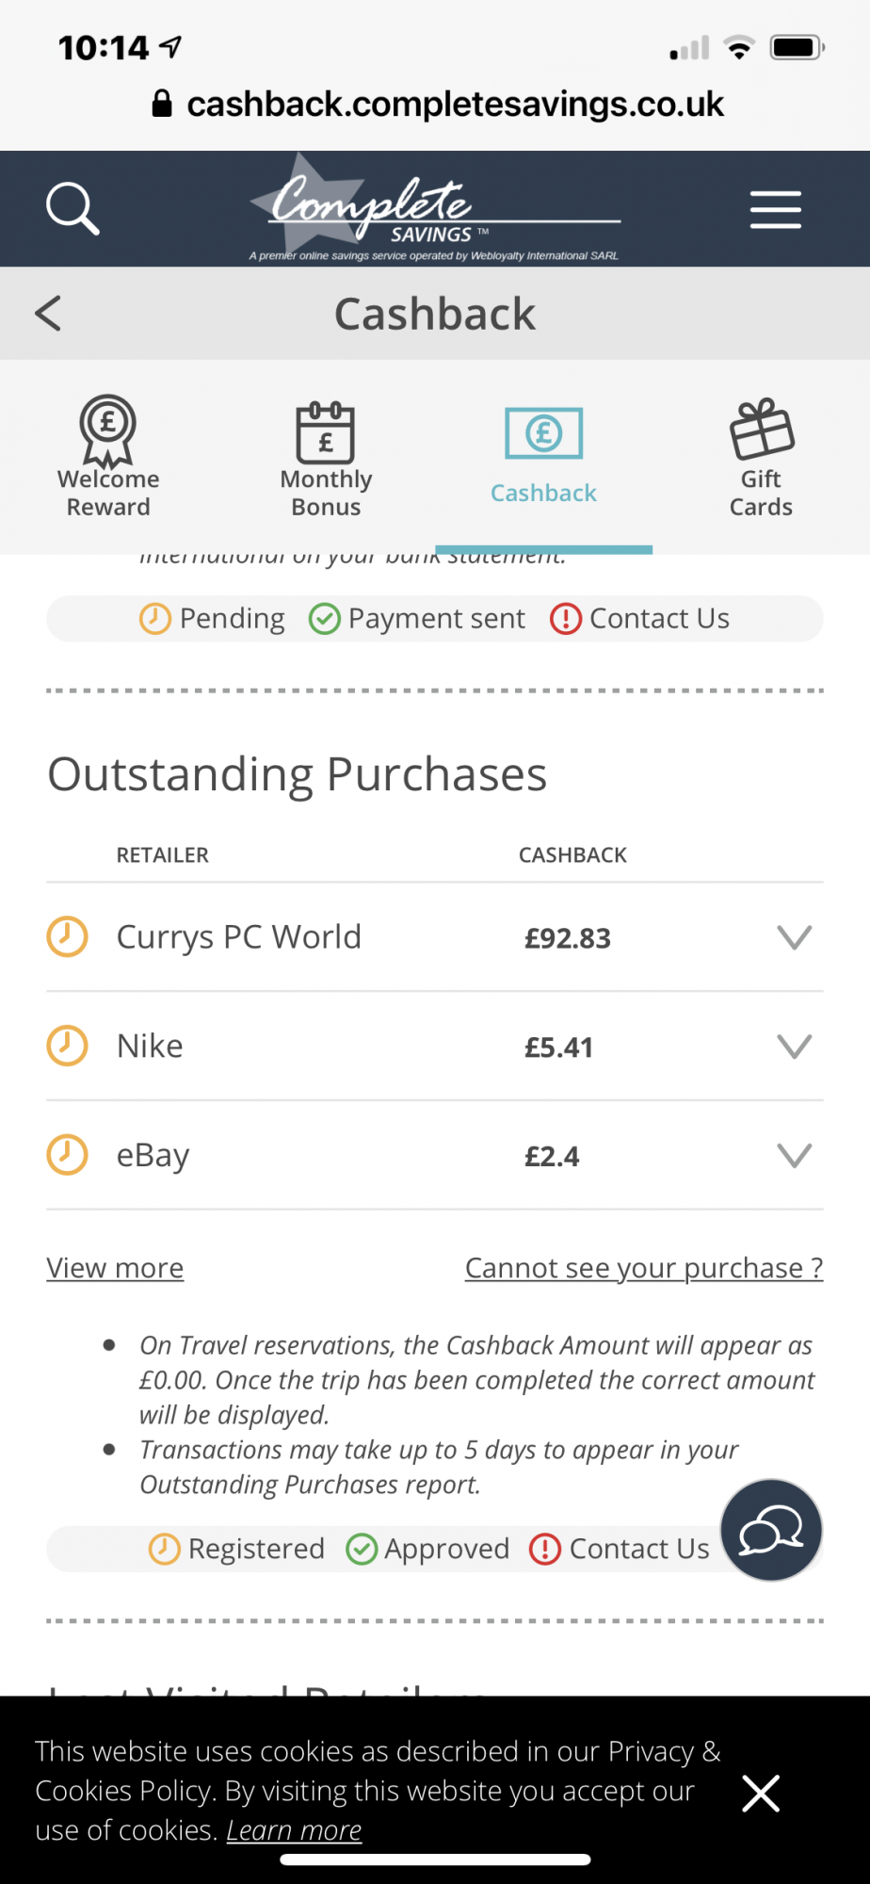Select the Welcome Reward tab

(108, 457)
